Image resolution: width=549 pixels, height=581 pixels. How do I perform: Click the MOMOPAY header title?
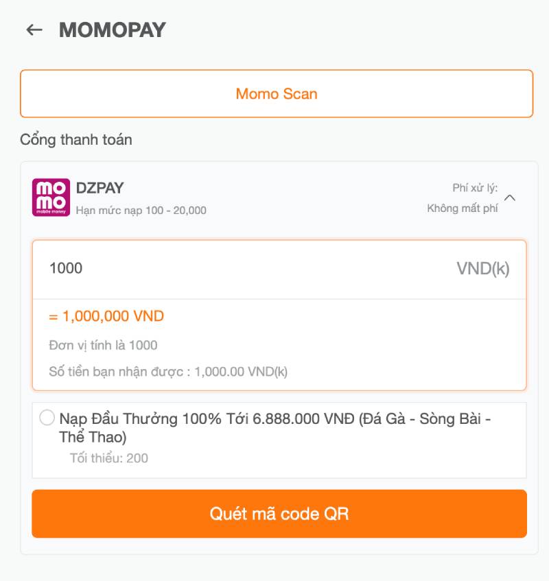(113, 29)
